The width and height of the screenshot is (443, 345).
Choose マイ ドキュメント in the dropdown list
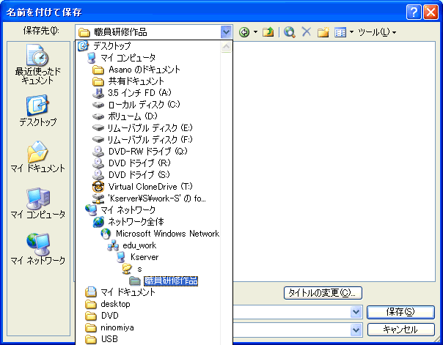pyautogui.click(x=120, y=292)
